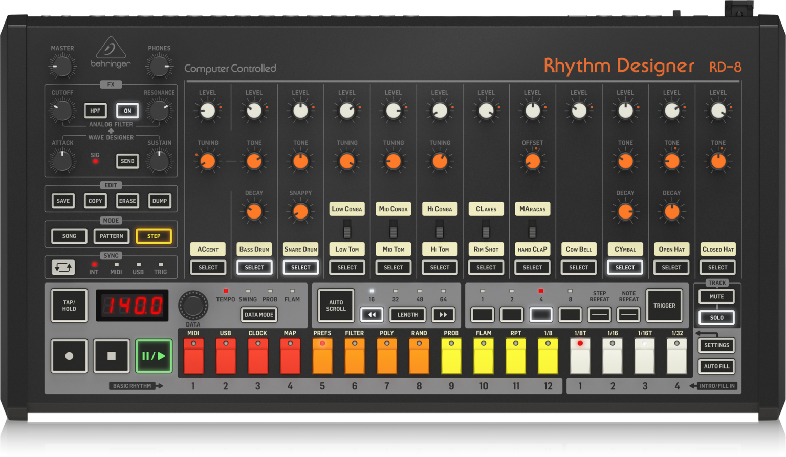The width and height of the screenshot is (786, 457).
Task: Click the Open Hat SELECT button
Action: click(671, 267)
